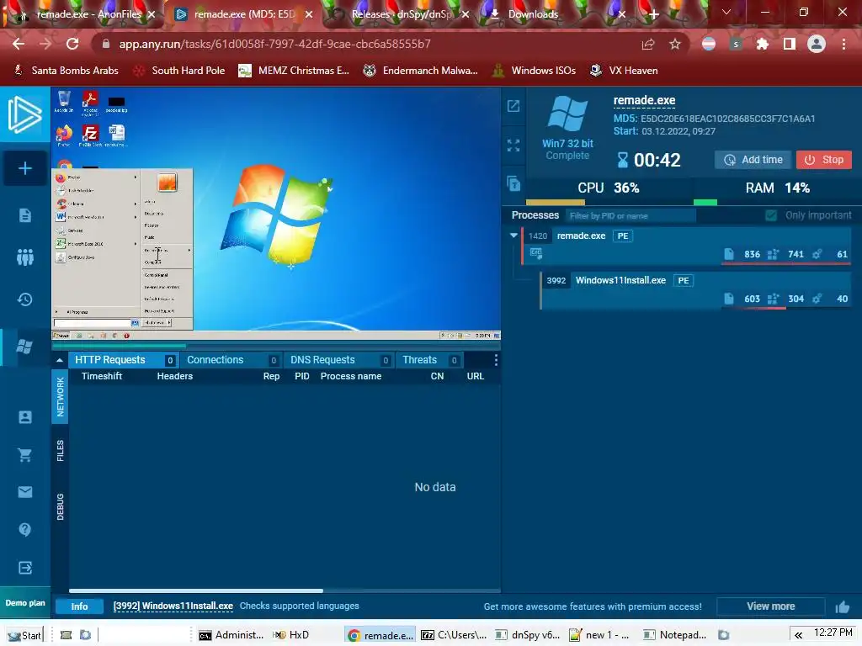Open VX Heaven bookmark

pos(624,71)
